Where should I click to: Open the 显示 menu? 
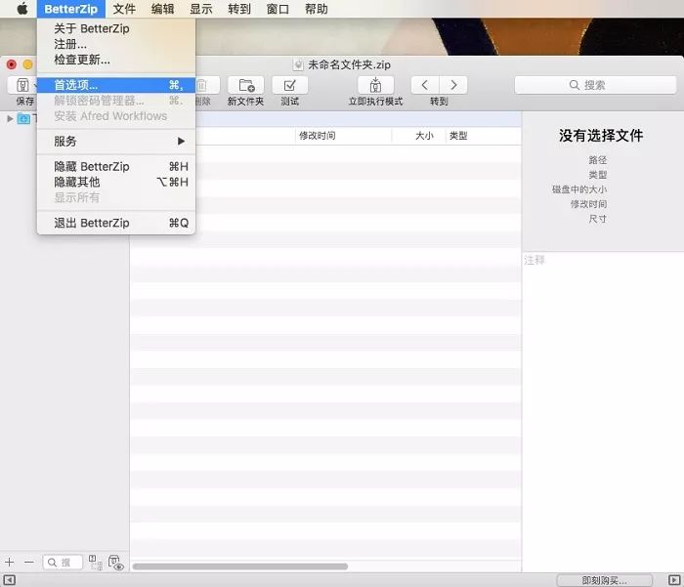201,9
